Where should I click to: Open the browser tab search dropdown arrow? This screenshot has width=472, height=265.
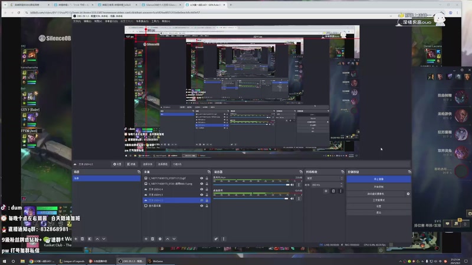(5, 5)
